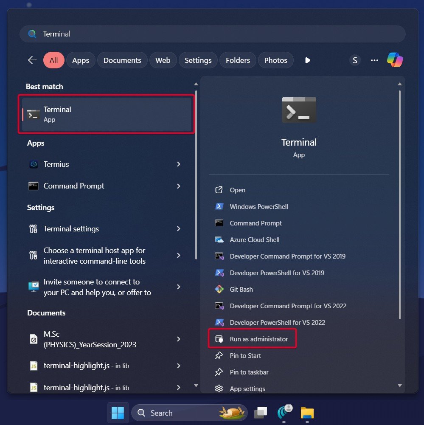Screen dimensions: 424x425
Task: Open App settings for Terminal
Action: tap(247, 388)
